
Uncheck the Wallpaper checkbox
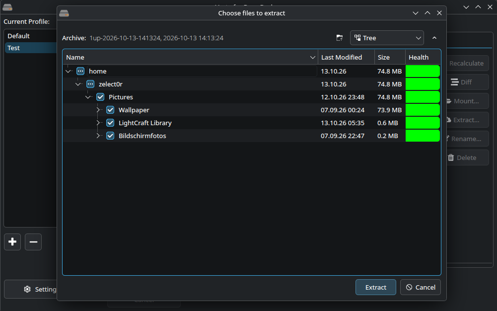[110, 110]
